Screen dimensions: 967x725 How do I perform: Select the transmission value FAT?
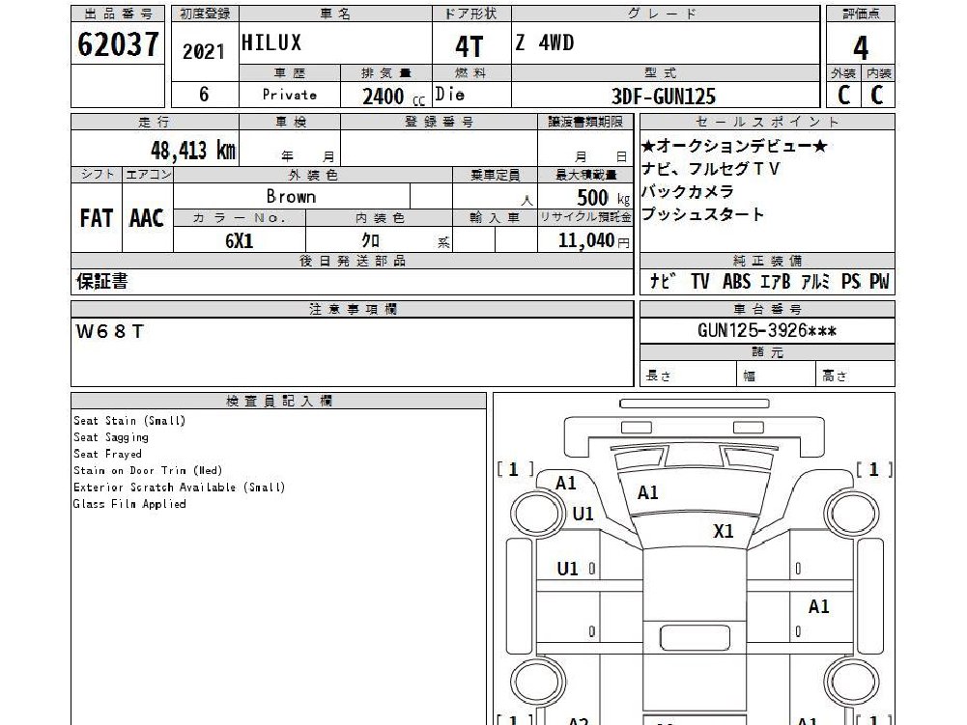coord(97,218)
